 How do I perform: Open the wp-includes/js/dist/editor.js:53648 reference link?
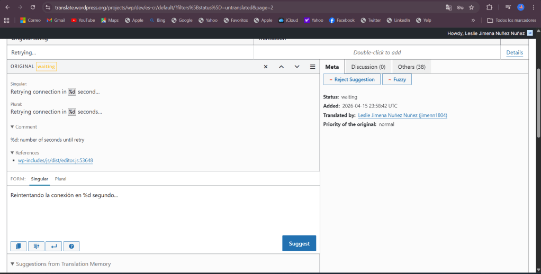56,160
